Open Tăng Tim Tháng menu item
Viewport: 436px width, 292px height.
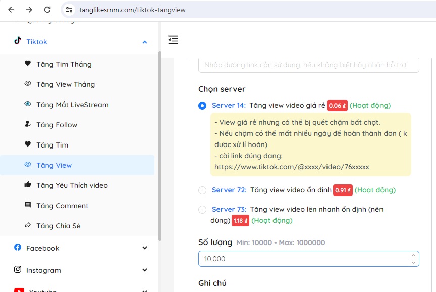pyautogui.click(x=64, y=64)
